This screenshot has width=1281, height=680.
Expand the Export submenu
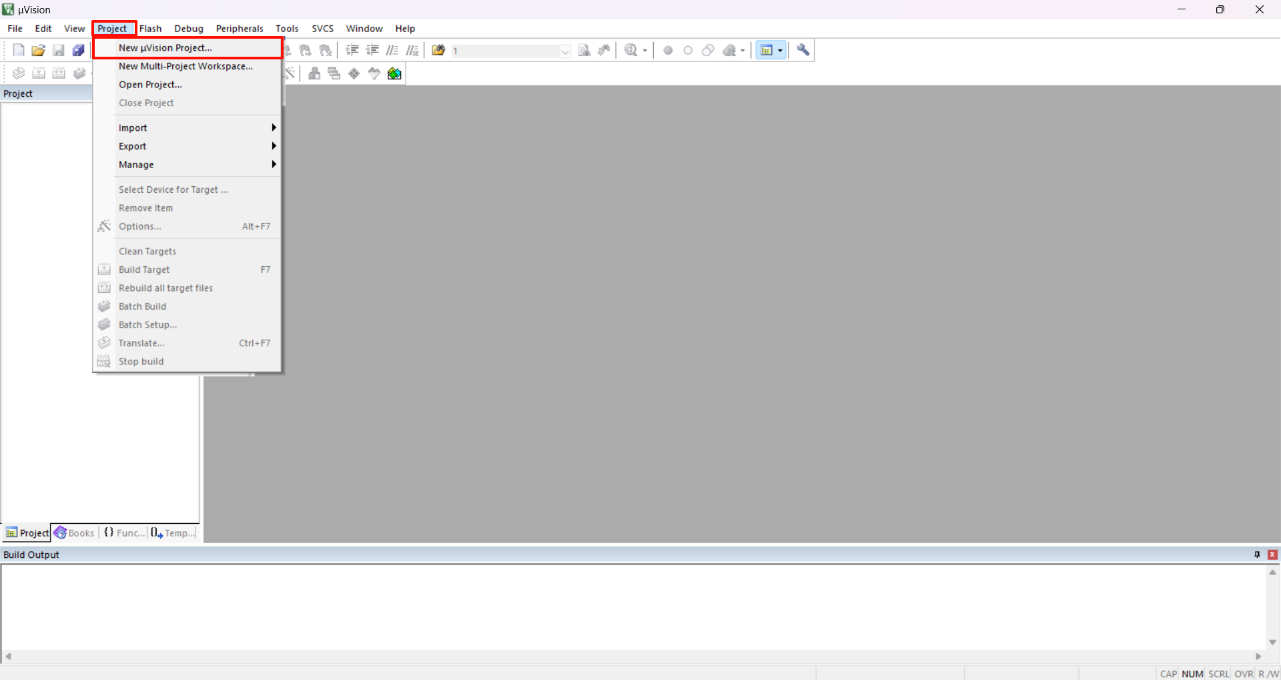click(x=187, y=146)
